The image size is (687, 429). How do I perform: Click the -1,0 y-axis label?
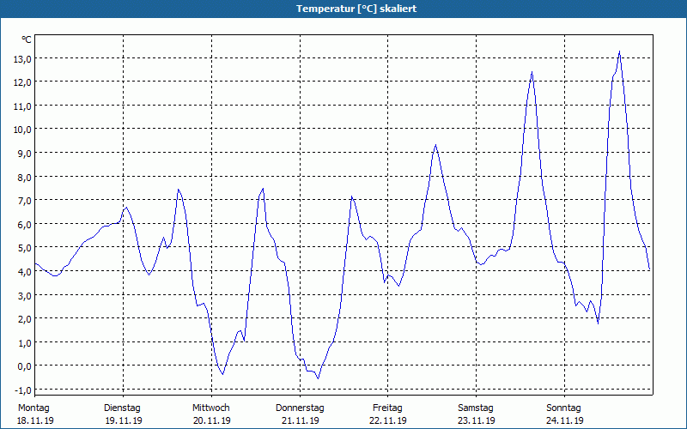pos(21,389)
